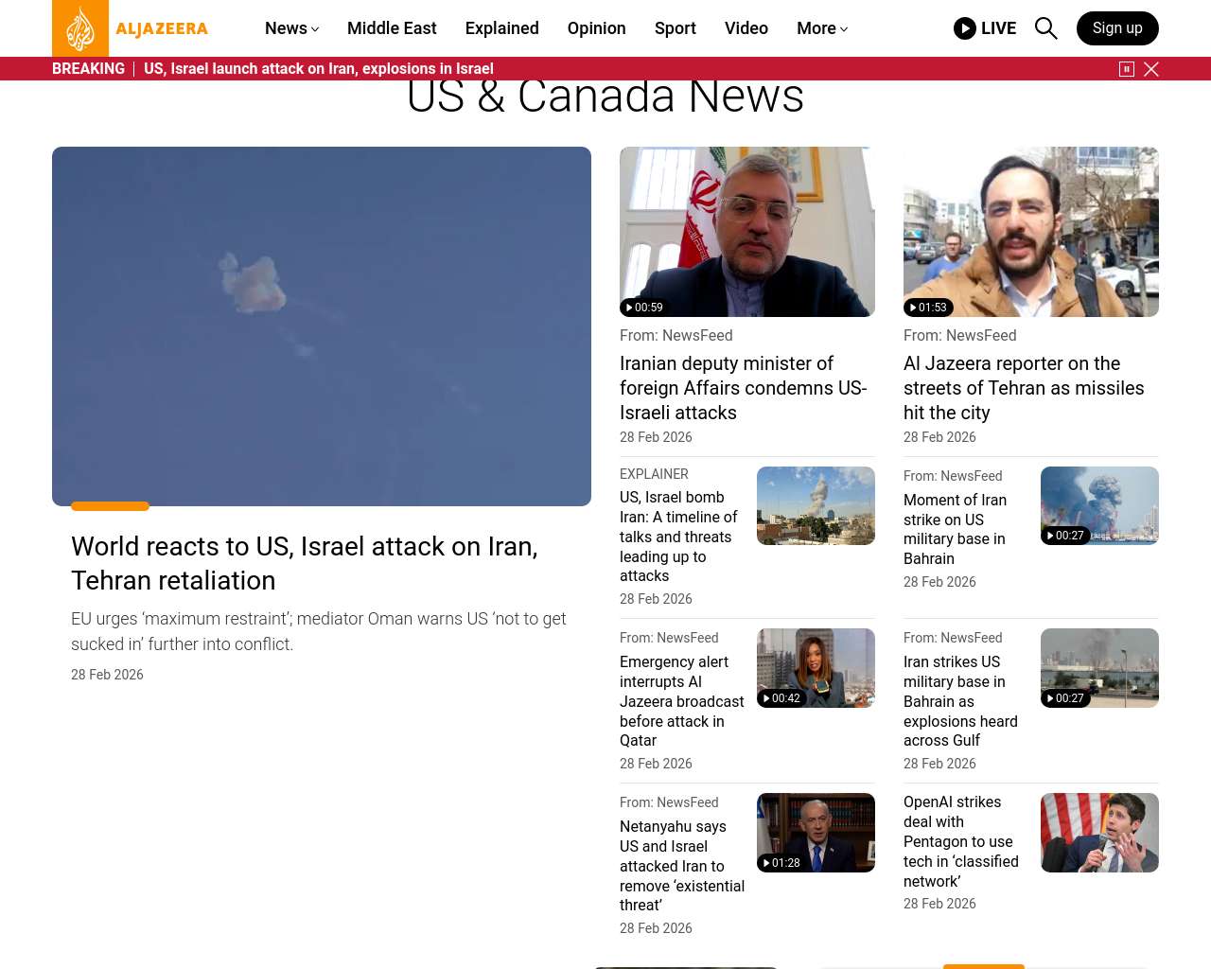The height and width of the screenshot is (969, 1211).
Task: Open World reacts to US, Israel attack article
Action: coord(305,563)
